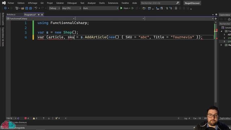
Task: Click the NugetDiscover solution name button
Action: click(x=192, y=3)
